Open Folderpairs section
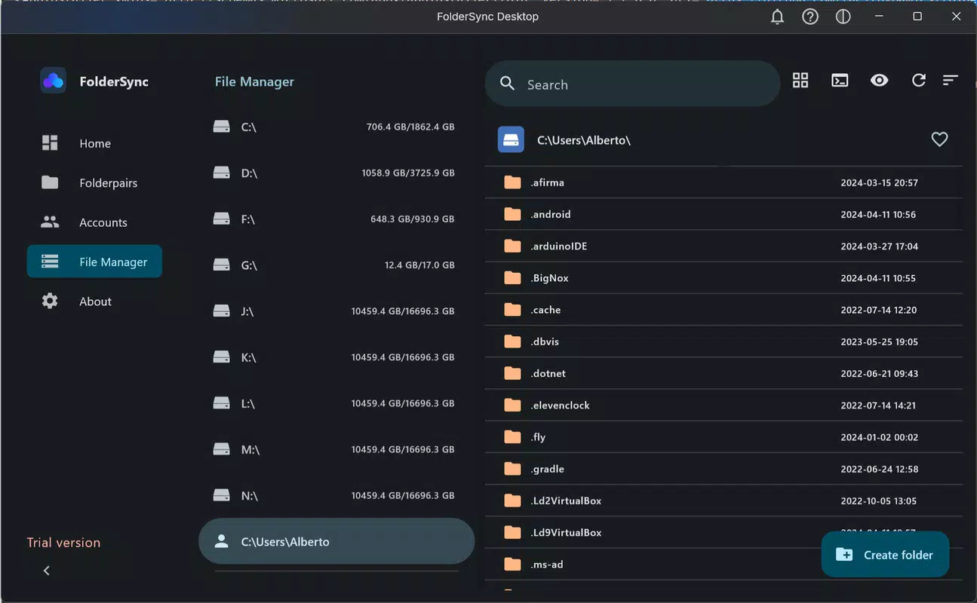The height and width of the screenshot is (603, 977). 94,182
